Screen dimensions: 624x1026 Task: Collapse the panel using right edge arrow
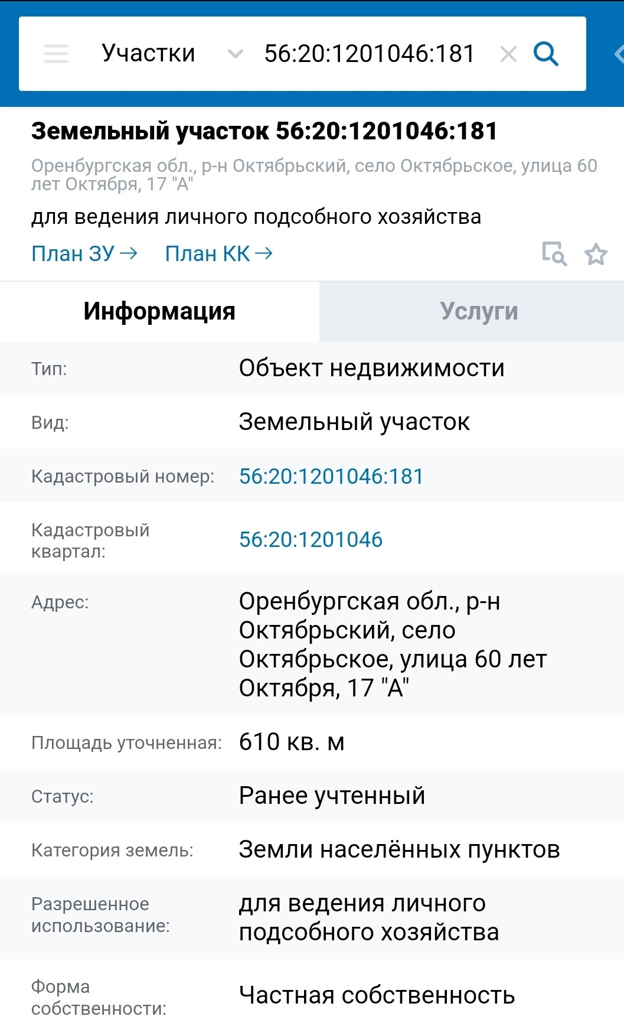[x=618, y=54]
